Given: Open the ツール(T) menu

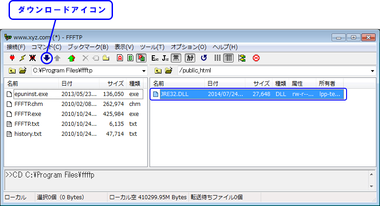Looking at the screenshot, I should pos(152,47).
